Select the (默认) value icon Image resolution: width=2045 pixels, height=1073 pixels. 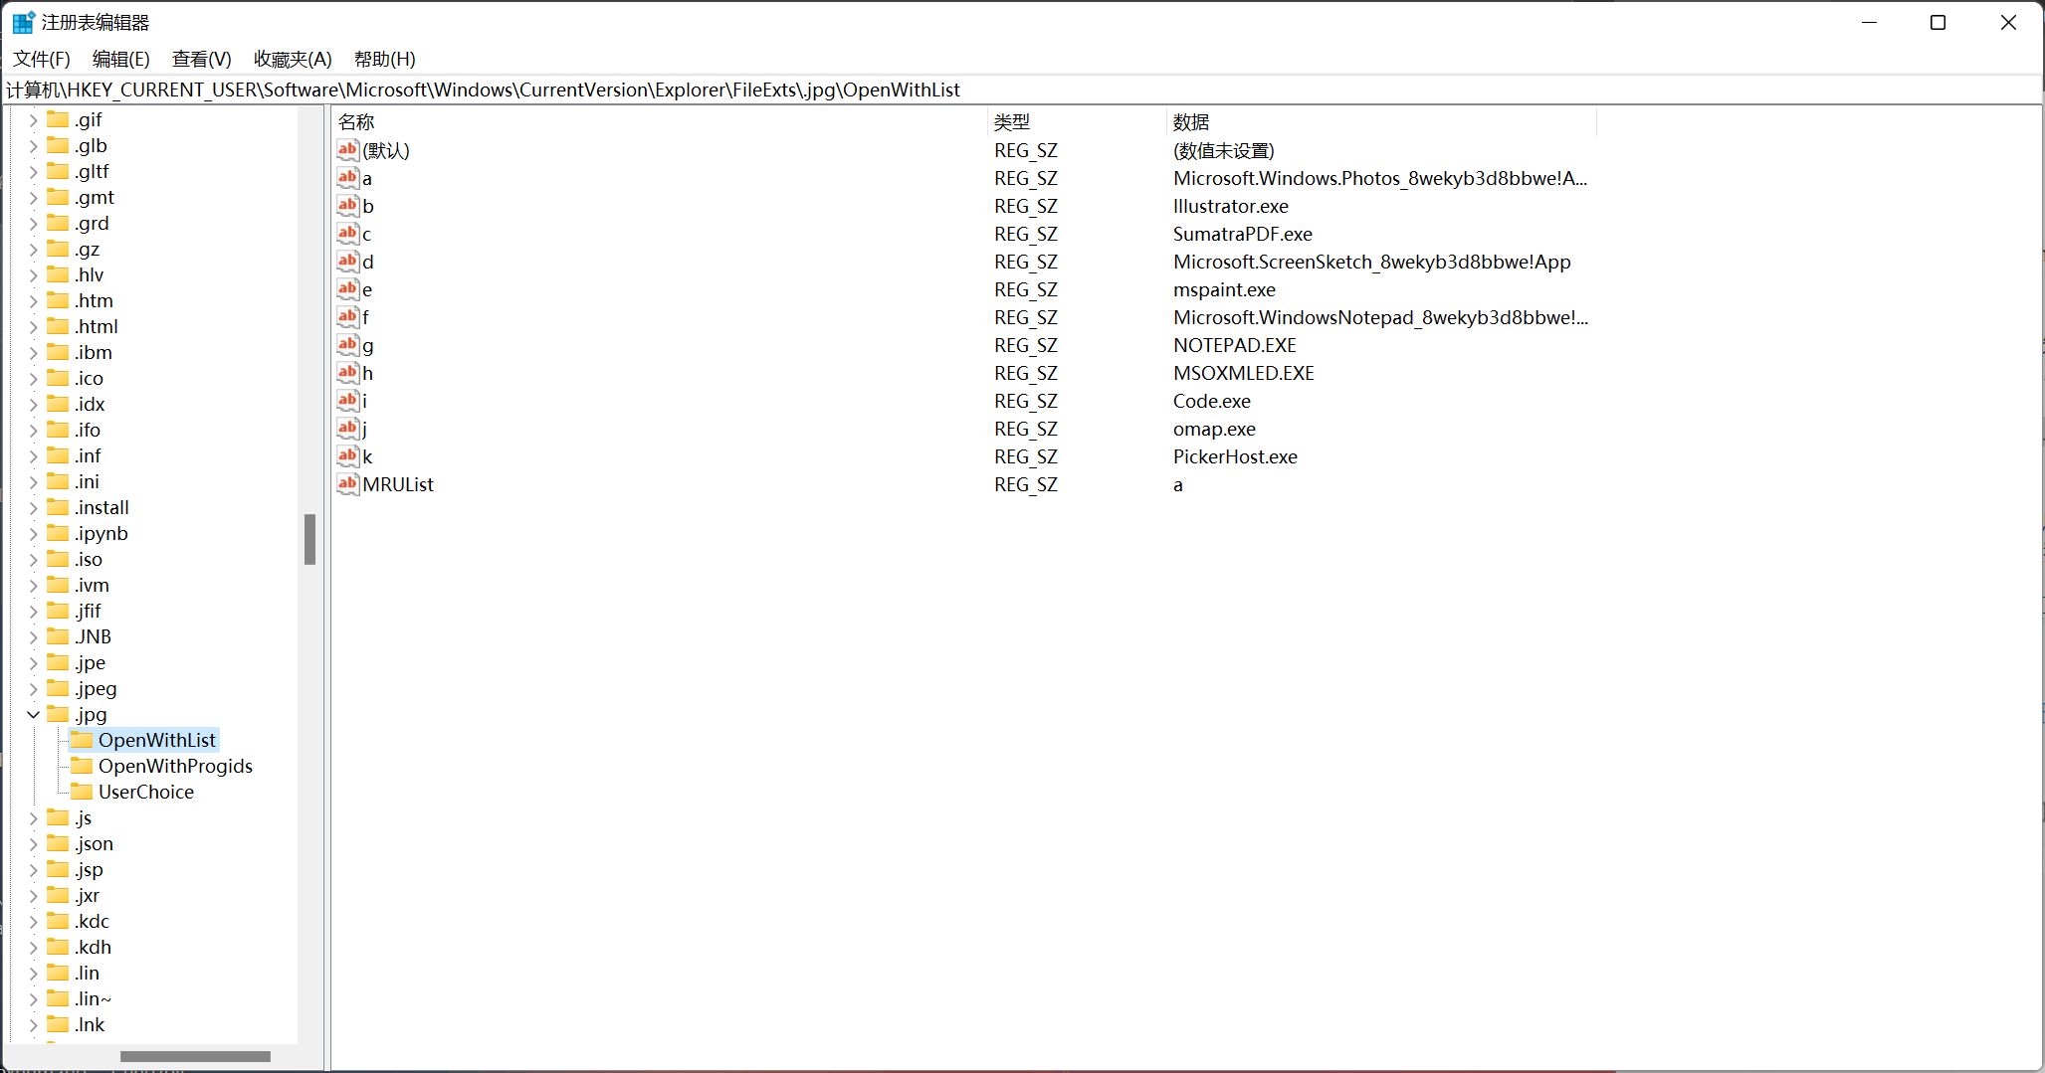point(347,149)
